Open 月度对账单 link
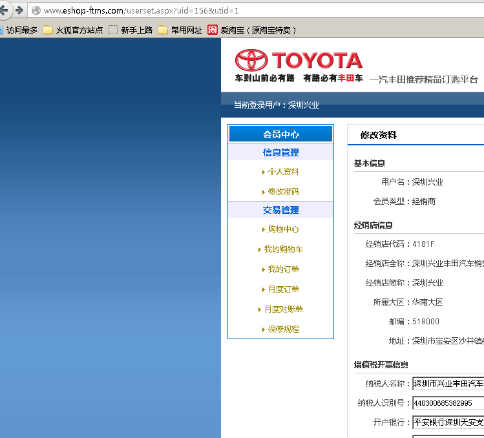 click(x=284, y=309)
